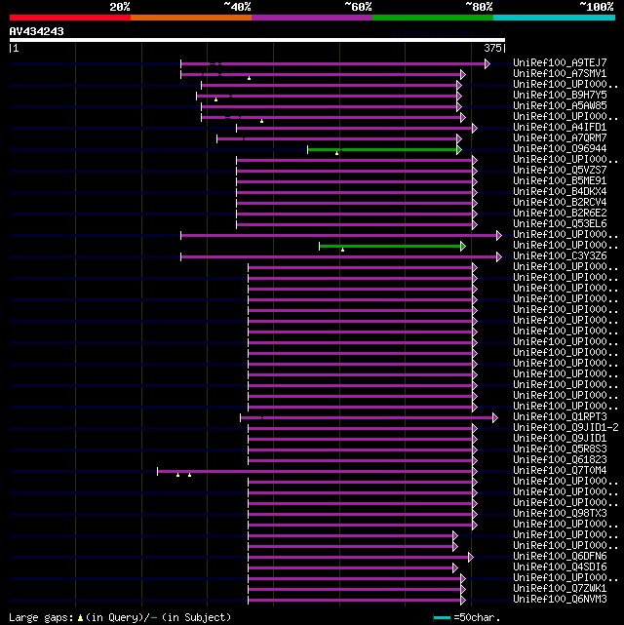Click the purple ~60% identity legend segment
Screen dimensions: 624x625
point(312,18)
